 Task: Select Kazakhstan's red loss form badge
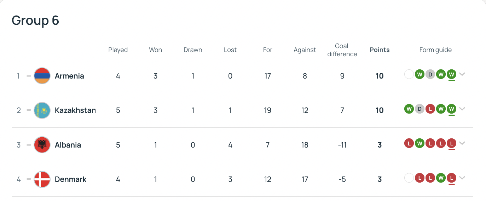point(430,109)
